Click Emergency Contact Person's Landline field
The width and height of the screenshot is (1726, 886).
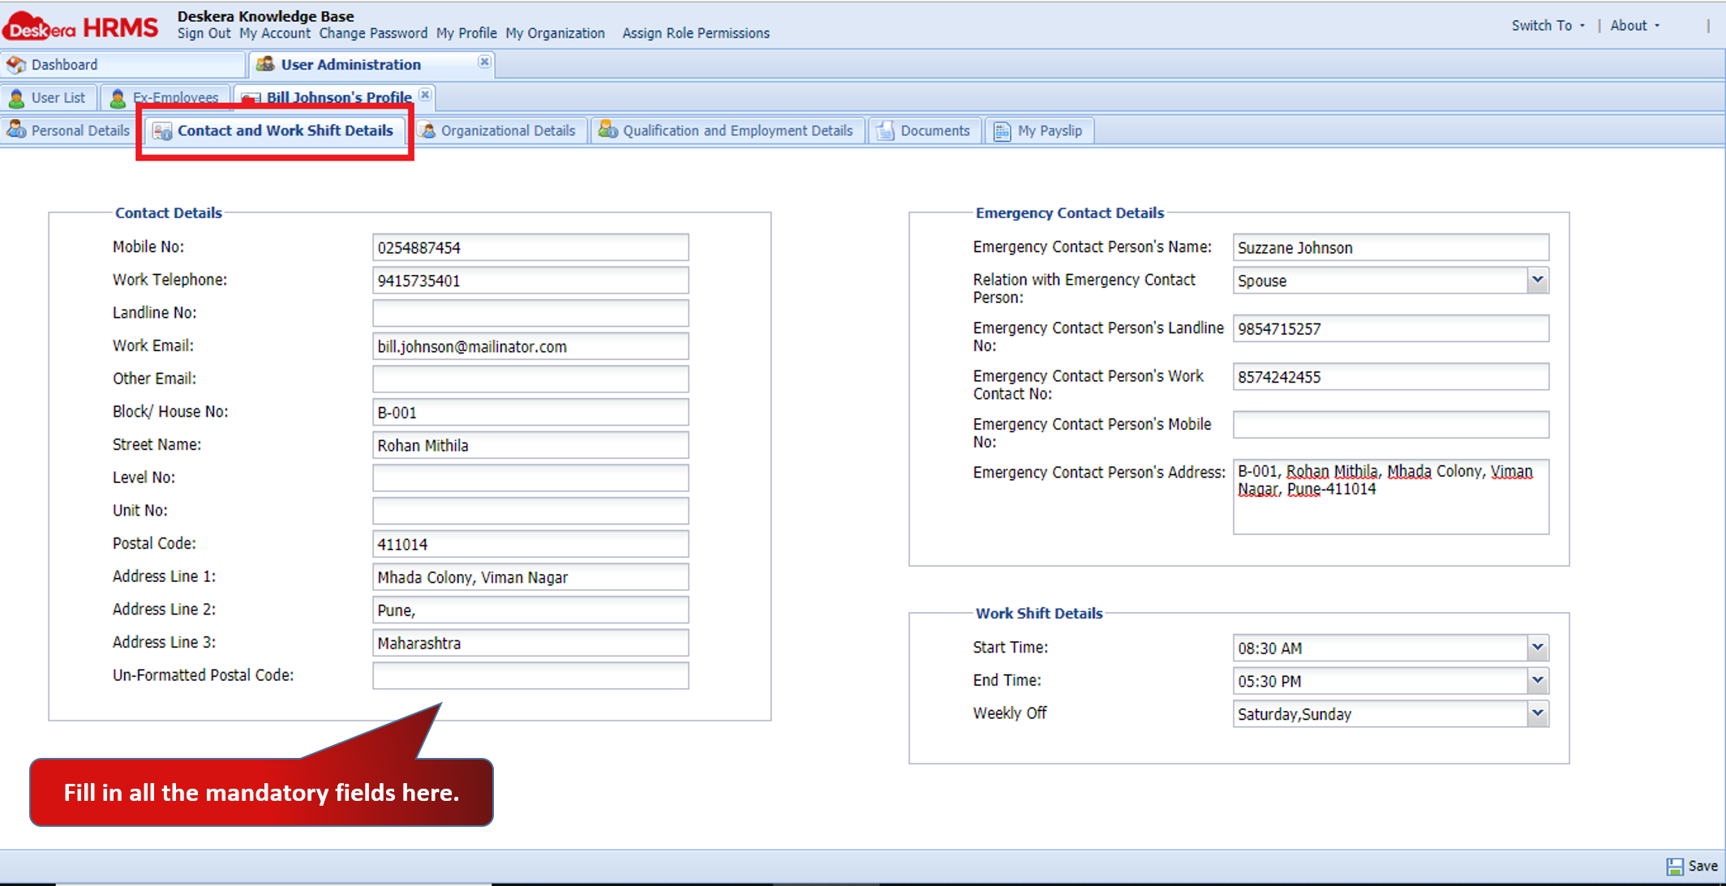[1390, 328]
